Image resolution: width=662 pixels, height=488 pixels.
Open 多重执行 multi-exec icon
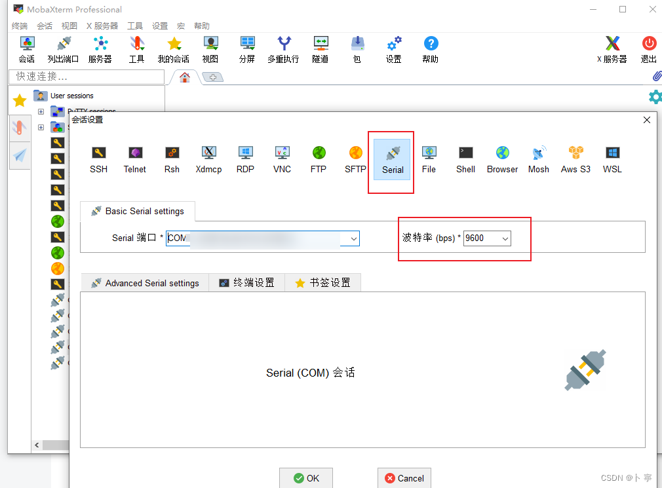[x=284, y=50]
